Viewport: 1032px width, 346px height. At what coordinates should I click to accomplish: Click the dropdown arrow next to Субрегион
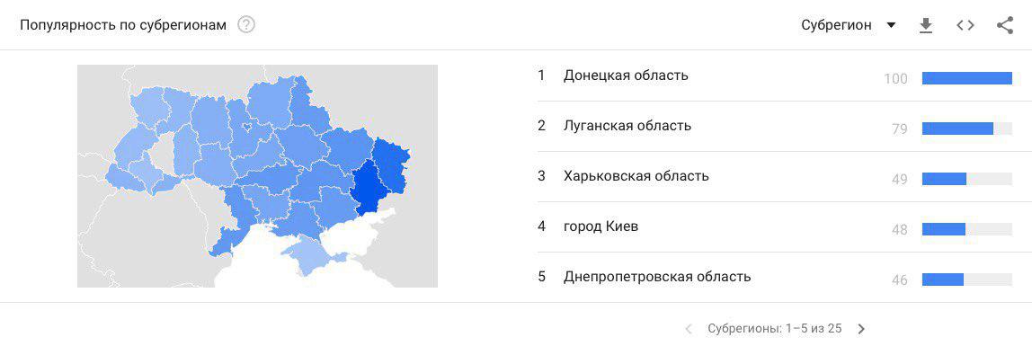coord(891,25)
